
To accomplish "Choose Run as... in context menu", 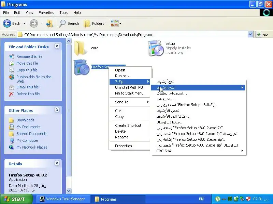I will tap(130, 76).
